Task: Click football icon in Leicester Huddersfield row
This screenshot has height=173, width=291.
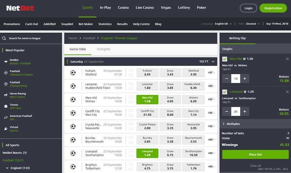Action: point(73,86)
